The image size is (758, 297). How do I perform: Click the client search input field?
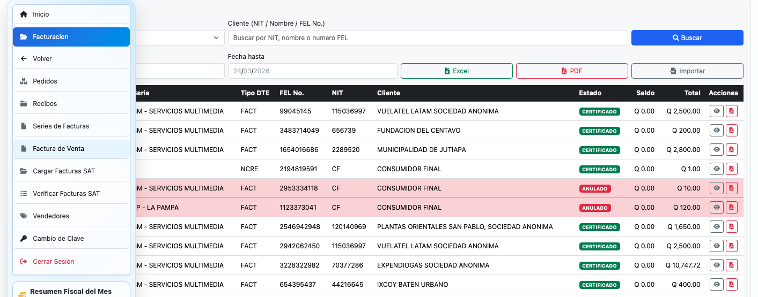[x=428, y=38]
